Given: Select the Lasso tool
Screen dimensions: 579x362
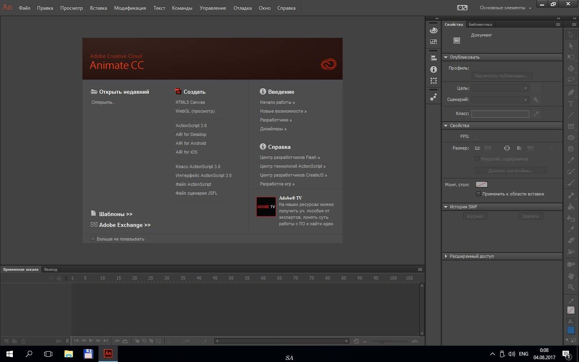Looking at the screenshot, I should 571,80.
